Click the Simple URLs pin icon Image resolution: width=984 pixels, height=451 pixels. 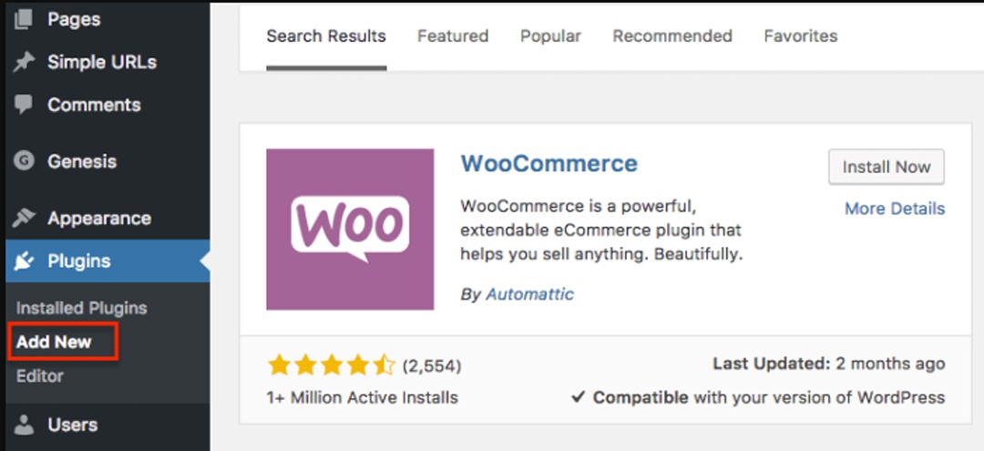pos(24,62)
